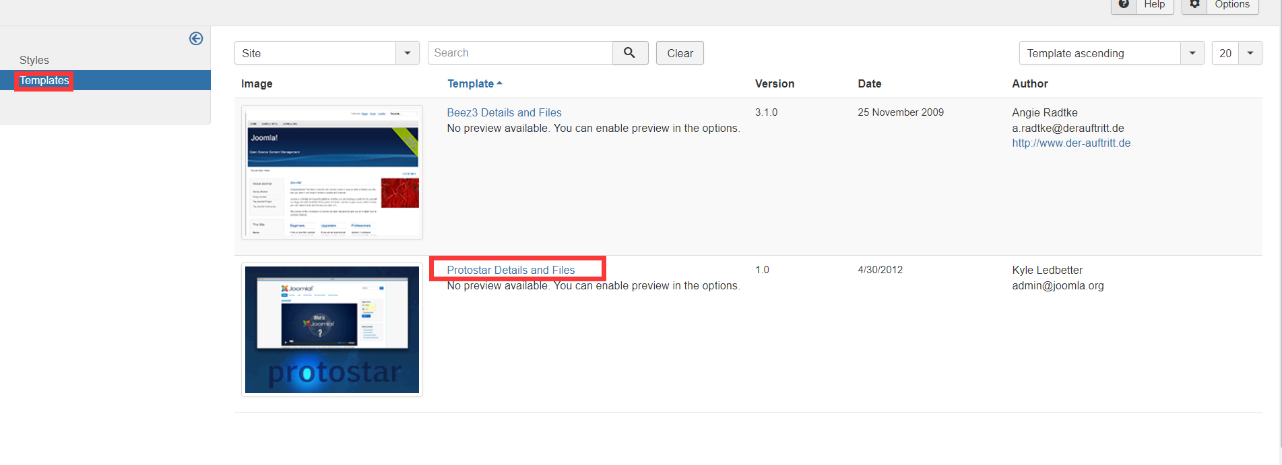Viewport: 1282px width, 465px height.
Task: Click the Protostar template preview thumbnail
Action: [332, 330]
